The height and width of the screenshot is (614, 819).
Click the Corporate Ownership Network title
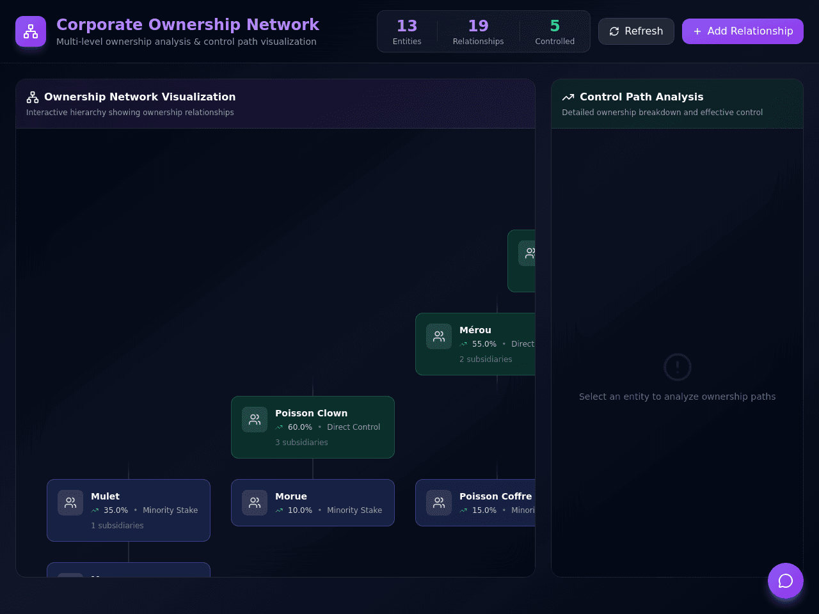[x=187, y=24]
